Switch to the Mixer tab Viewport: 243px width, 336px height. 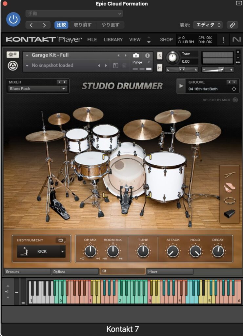coord(170,272)
